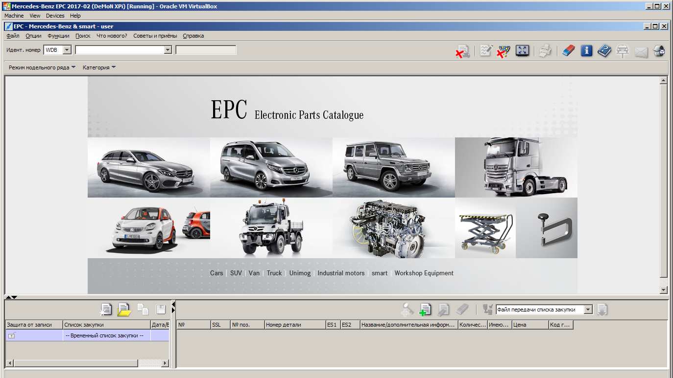Click the 'Cars' category link
Viewport: 673px width, 378px height.
pos(216,273)
